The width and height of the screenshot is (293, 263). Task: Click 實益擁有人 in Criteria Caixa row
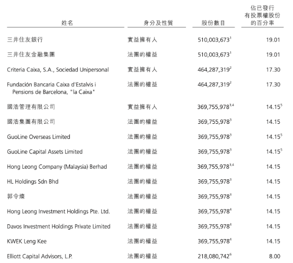tap(143, 69)
